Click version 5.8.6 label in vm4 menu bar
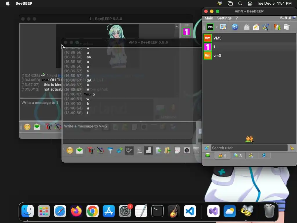The width and height of the screenshot is (297, 223). click(x=286, y=18)
